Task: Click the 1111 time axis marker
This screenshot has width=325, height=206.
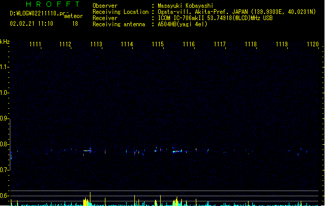Action: click(35, 44)
